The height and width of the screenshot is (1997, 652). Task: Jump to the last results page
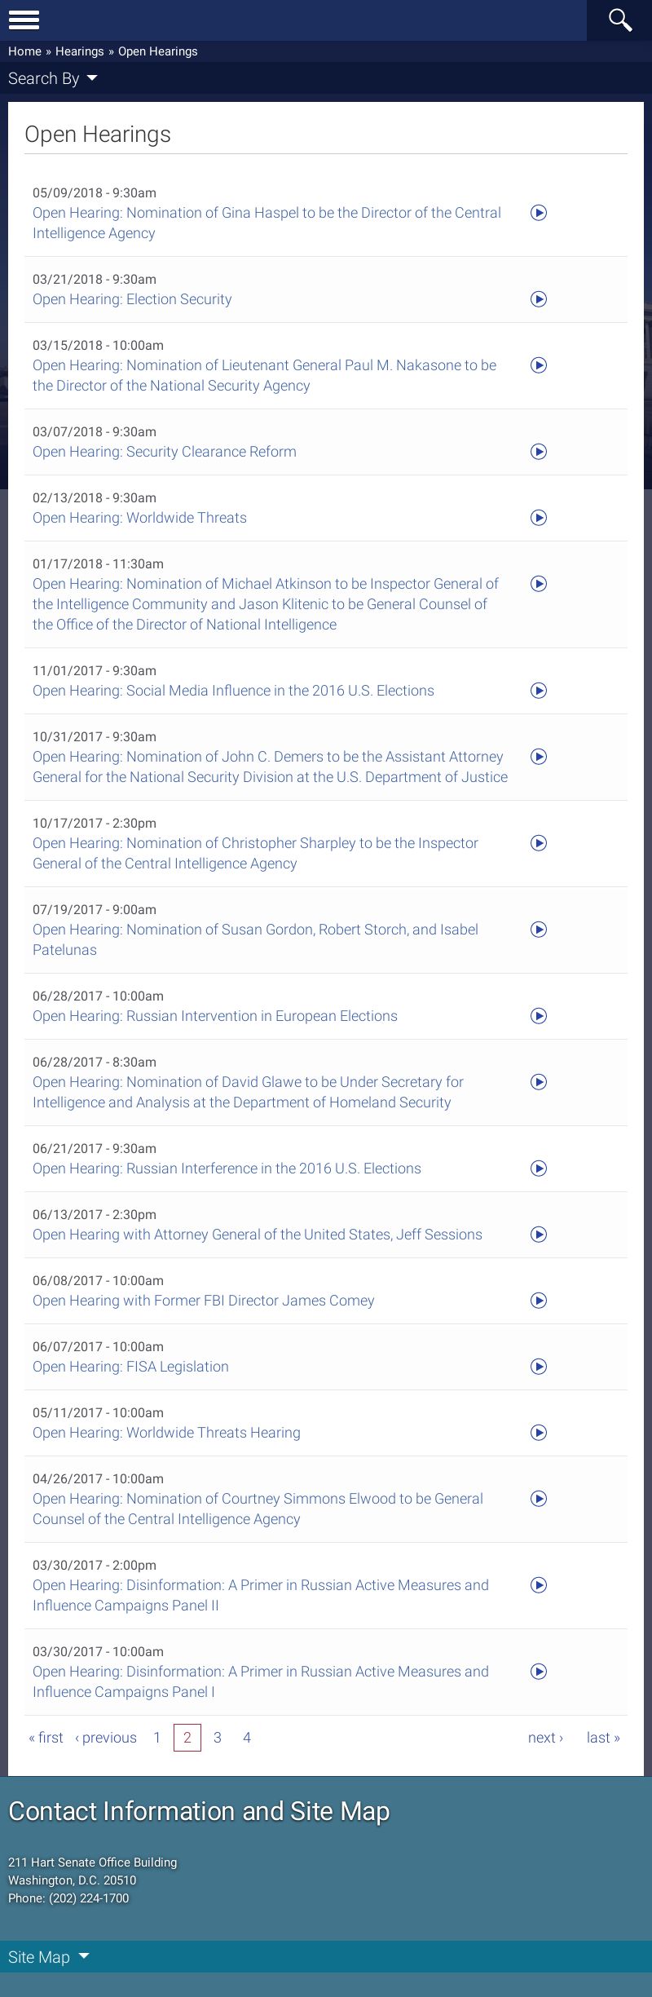click(603, 1738)
